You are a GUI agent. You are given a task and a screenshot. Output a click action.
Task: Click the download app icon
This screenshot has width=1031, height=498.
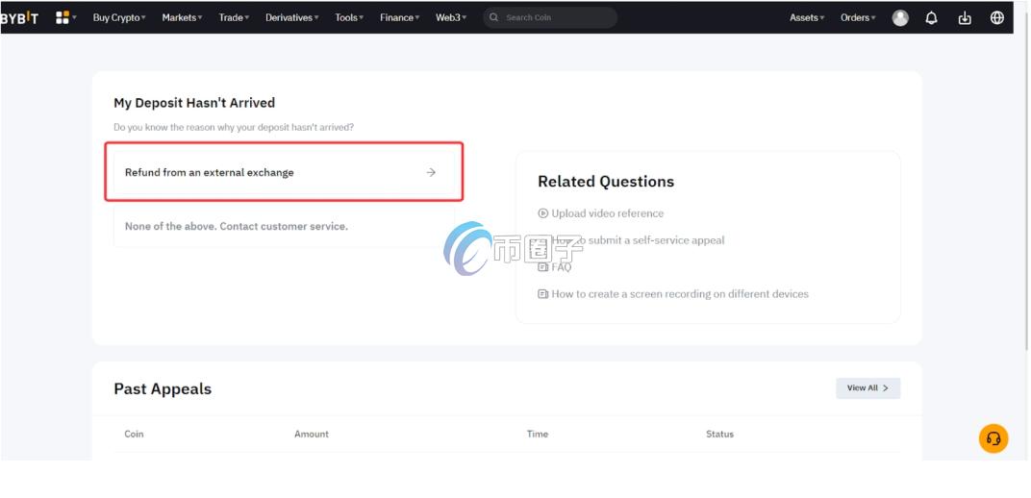pos(965,17)
